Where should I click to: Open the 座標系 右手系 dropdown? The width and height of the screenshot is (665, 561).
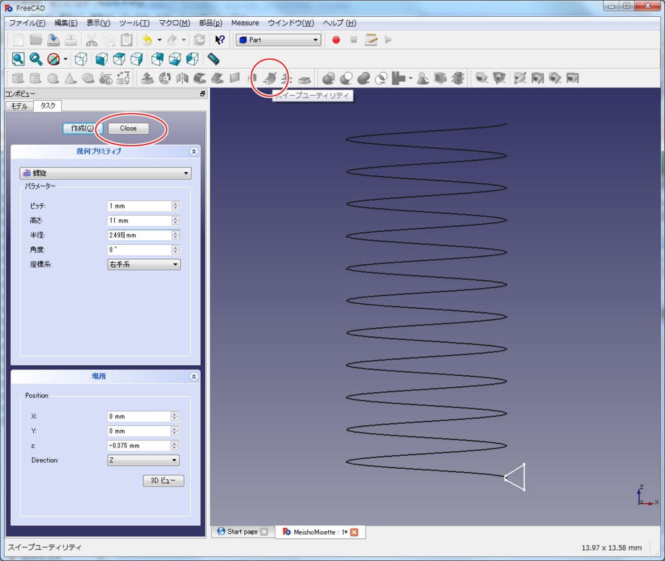[x=144, y=264]
